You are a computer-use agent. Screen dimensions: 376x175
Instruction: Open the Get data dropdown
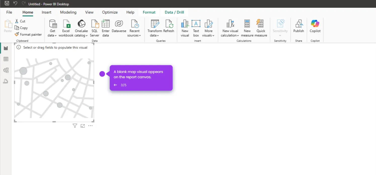pos(52,28)
